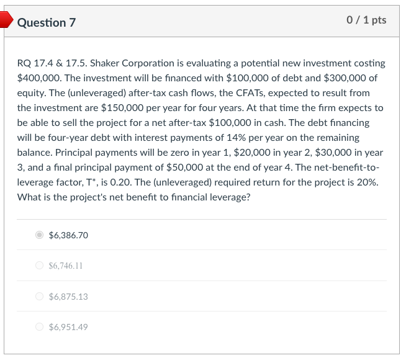Click the $6,875.13 answer label text
This screenshot has width=406, height=363.
click(x=68, y=297)
